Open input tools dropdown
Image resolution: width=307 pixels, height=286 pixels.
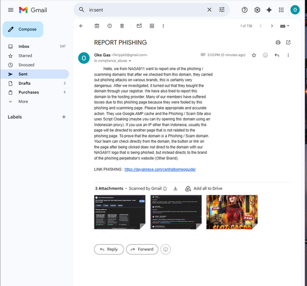pyautogui.click(x=284, y=26)
